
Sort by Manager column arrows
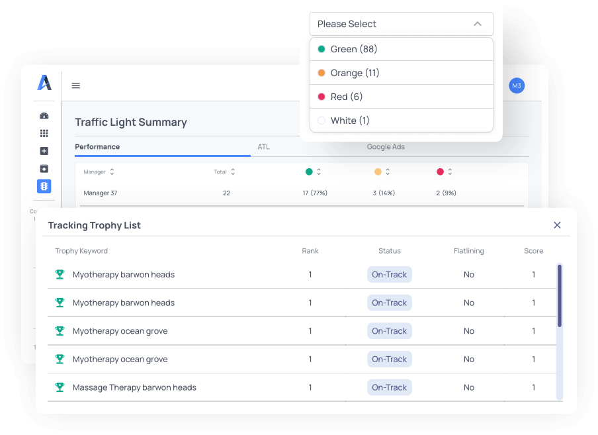[x=112, y=172]
